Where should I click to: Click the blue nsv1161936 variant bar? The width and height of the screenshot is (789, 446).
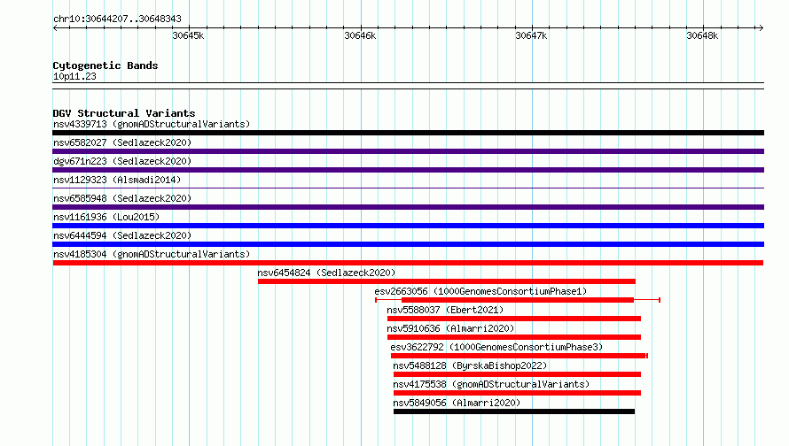[x=408, y=226]
